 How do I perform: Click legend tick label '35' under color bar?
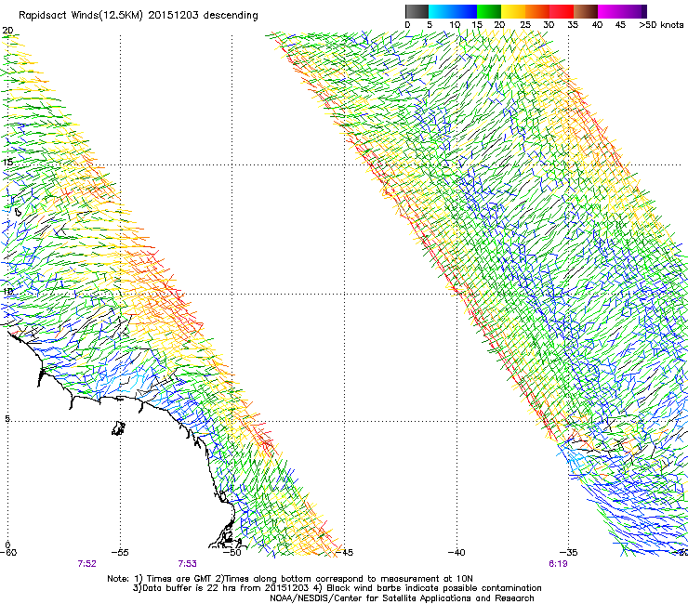573,25
